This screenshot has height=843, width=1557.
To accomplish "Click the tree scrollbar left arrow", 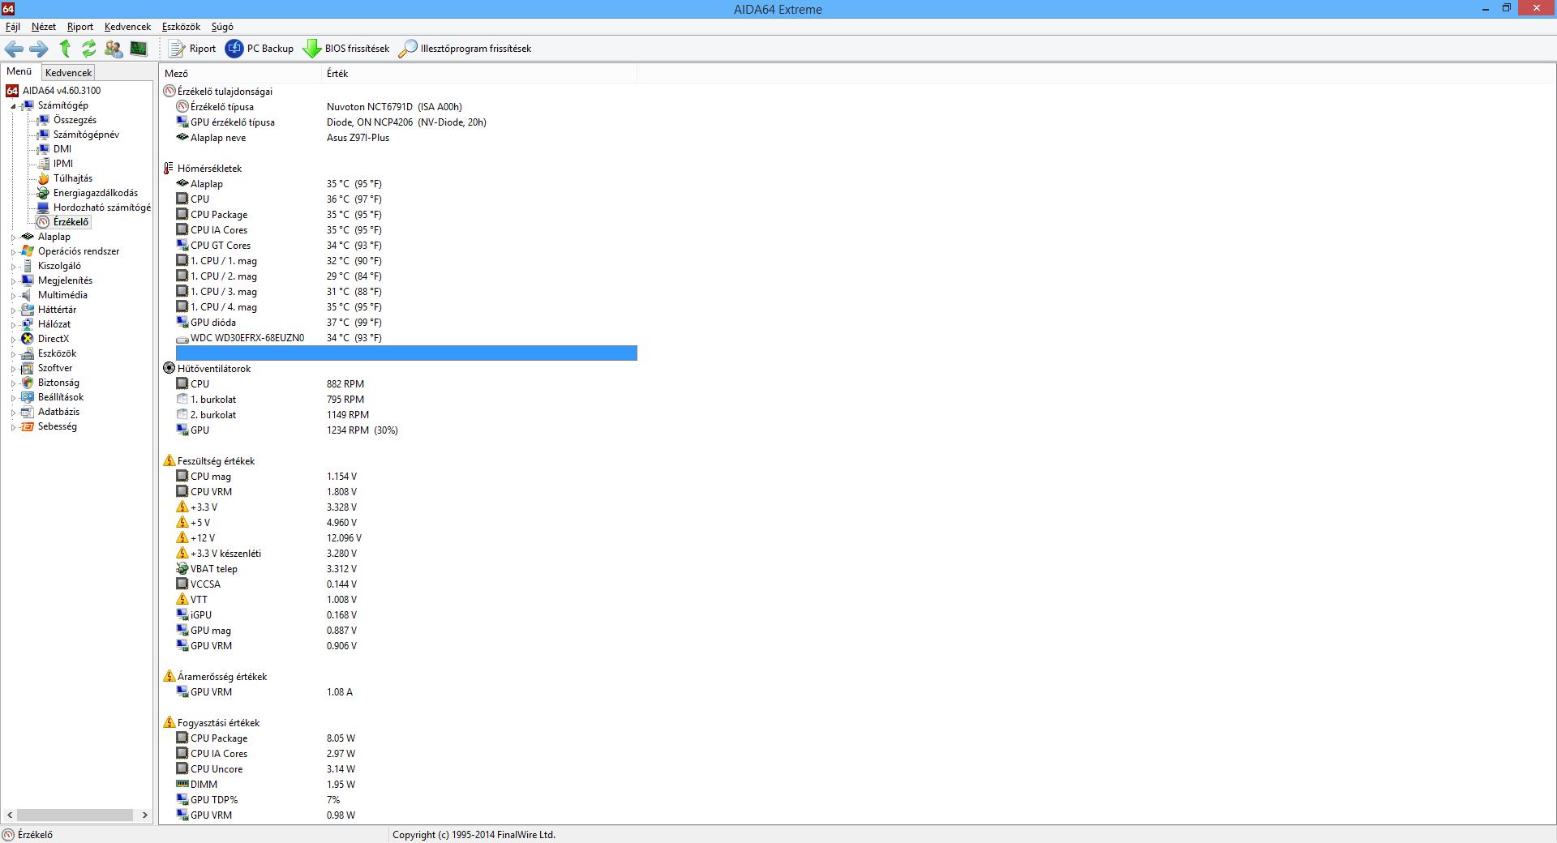I will tap(9, 815).
